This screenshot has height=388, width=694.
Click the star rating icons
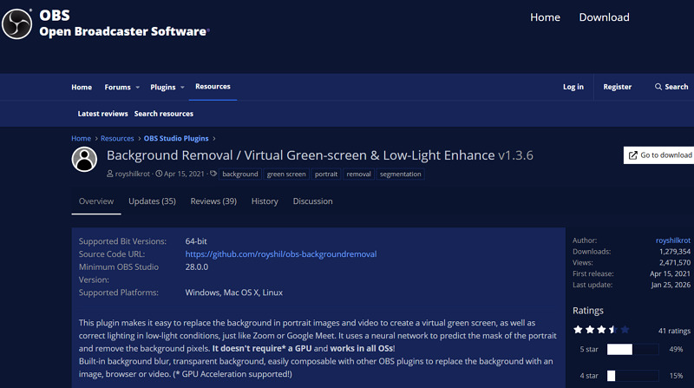point(600,330)
